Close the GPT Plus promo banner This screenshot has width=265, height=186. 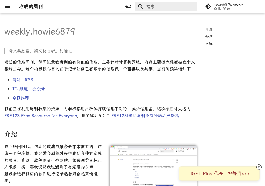tap(259, 167)
